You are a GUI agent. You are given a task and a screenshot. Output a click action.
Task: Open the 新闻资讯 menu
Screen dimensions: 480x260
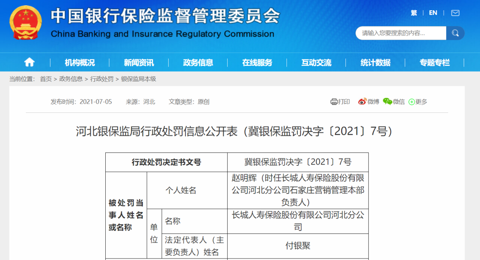point(139,62)
